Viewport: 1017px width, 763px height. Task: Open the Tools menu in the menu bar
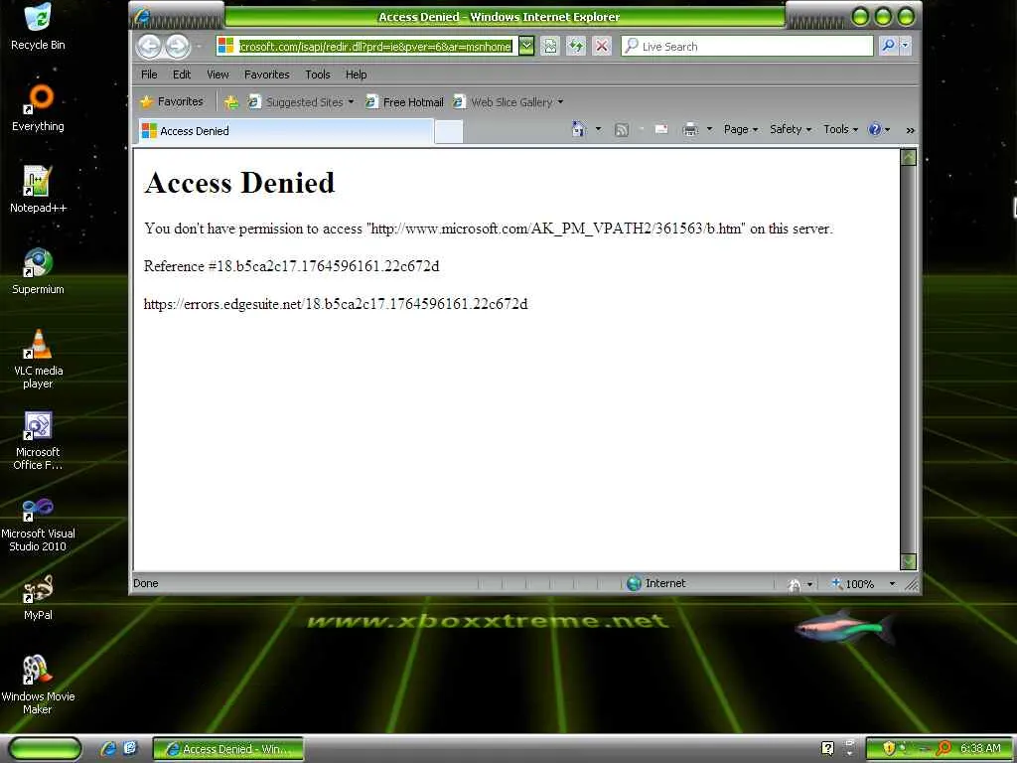point(318,75)
